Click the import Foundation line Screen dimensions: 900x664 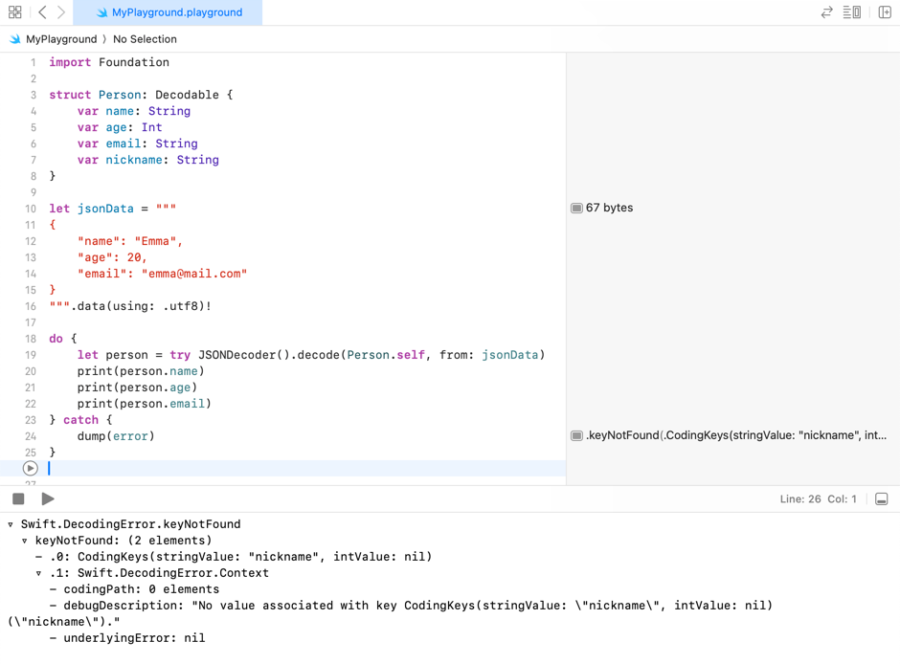pyautogui.click(x=109, y=62)
